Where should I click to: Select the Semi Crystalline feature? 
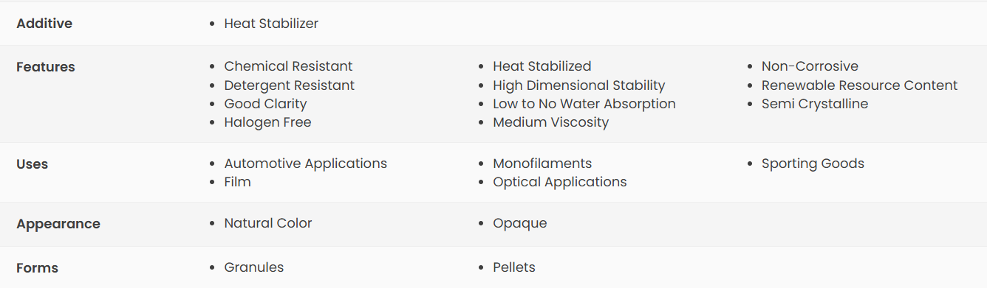coord(815,104)
